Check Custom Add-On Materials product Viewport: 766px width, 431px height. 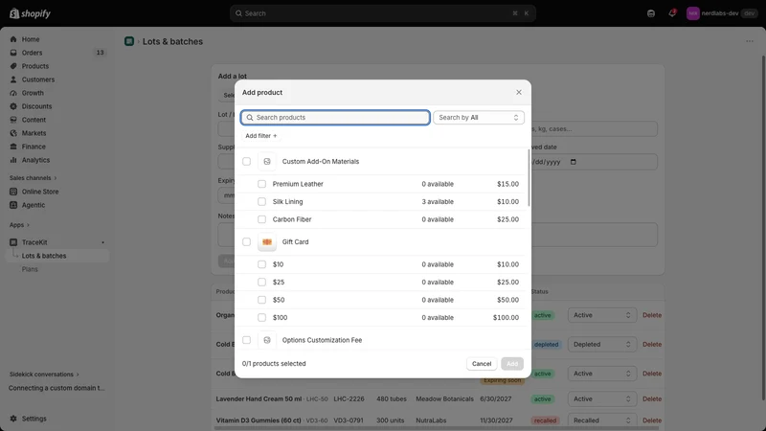(x=247, y=161)
